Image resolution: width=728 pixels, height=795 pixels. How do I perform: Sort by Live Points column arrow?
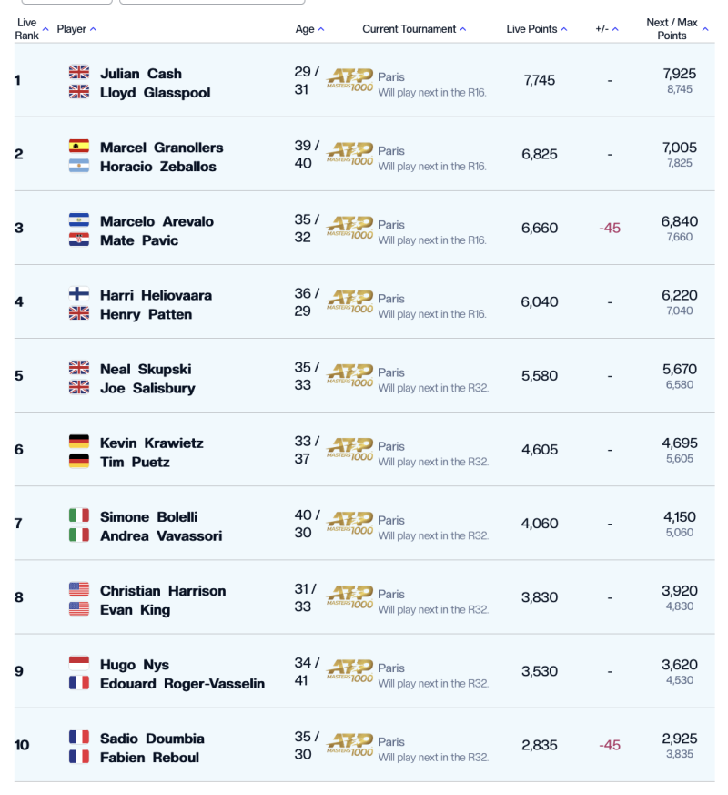[x=563, y=29]
